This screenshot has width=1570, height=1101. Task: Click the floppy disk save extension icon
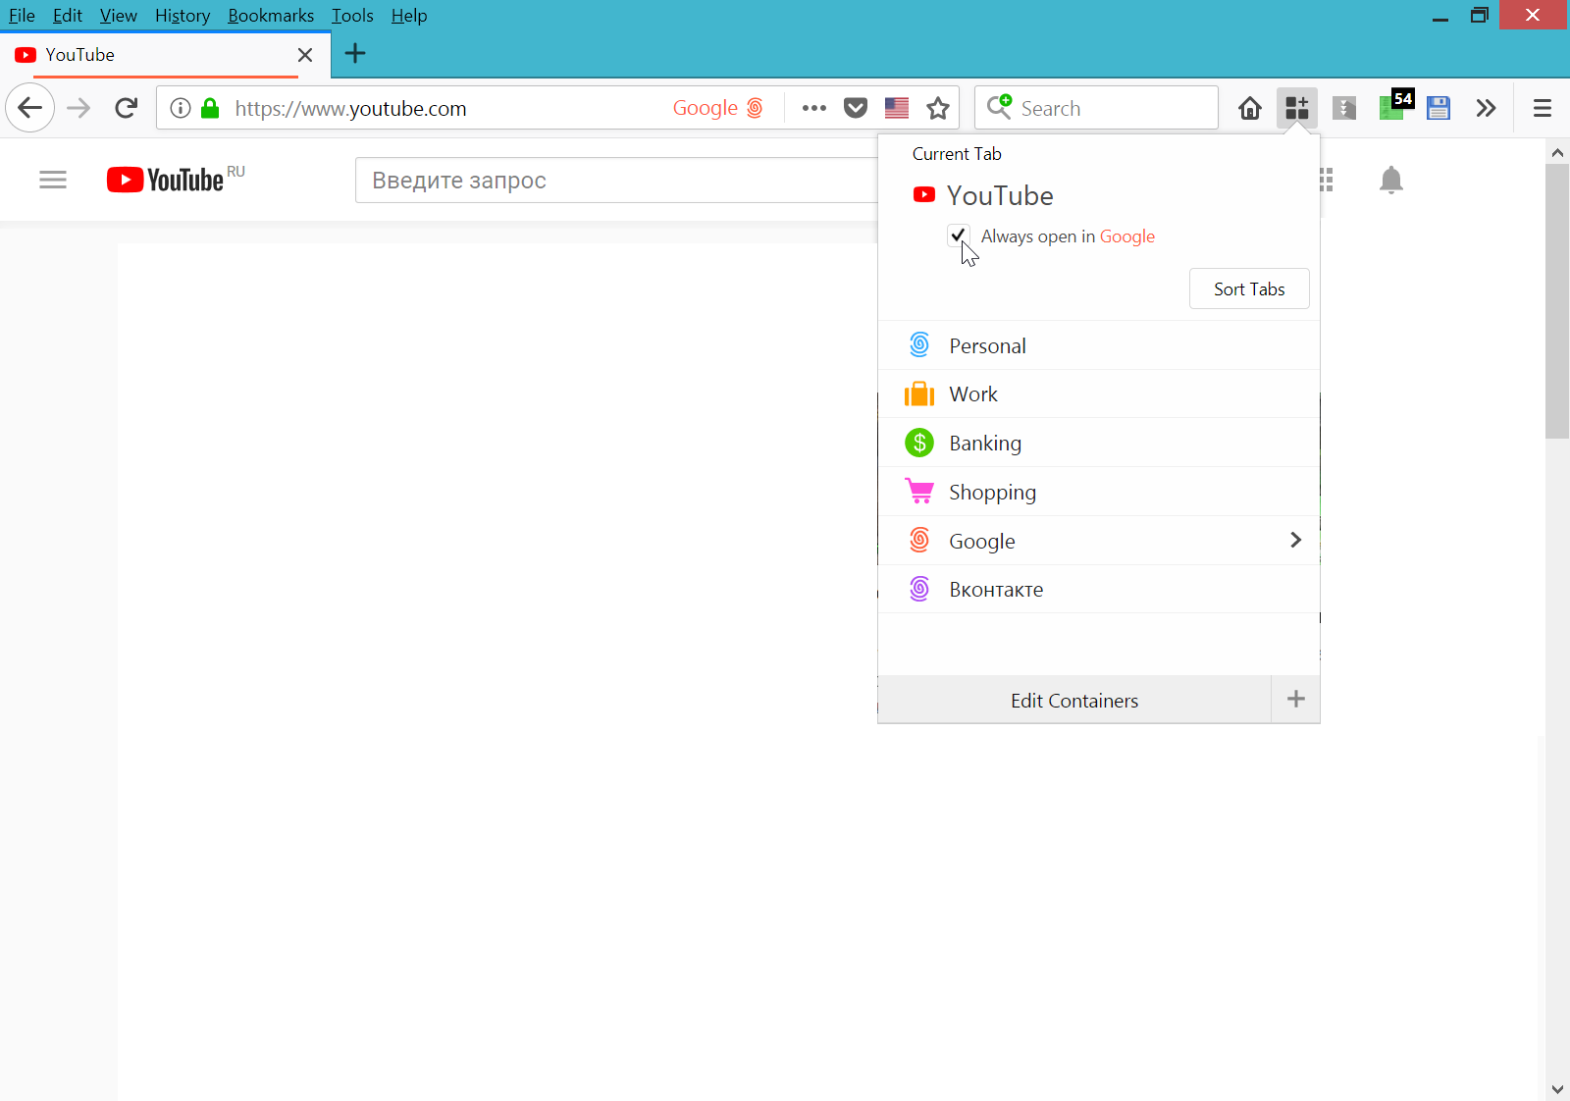1439,108
